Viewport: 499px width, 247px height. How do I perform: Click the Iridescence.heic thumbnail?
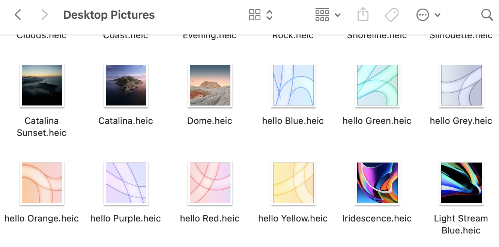tap(377, 183)
